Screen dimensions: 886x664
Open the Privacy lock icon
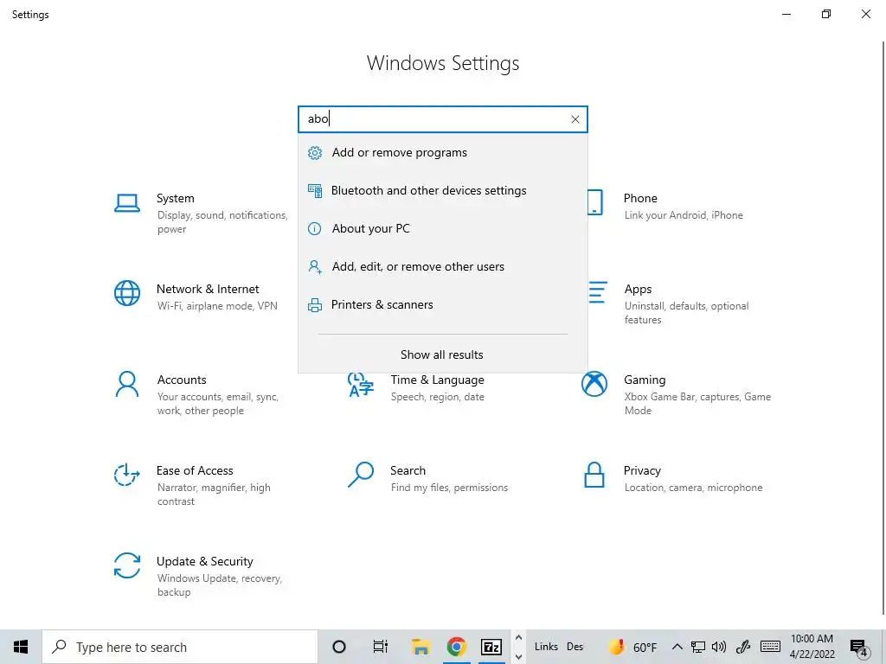tap(594, 475)
